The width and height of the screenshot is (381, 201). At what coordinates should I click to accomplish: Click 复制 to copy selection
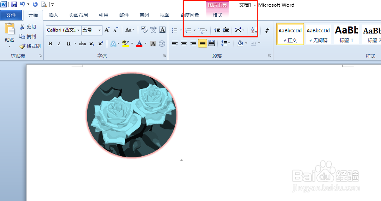pos(28,37)
